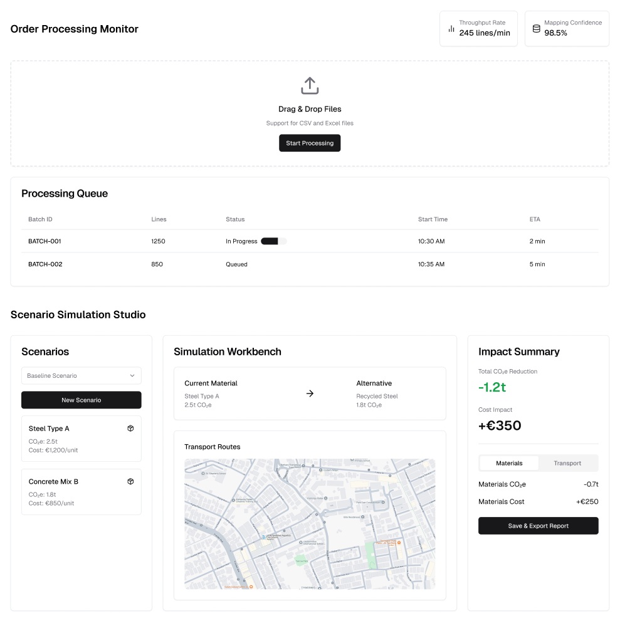
Task: Click the Drag & Drop Files heading
Action: [310, 109]
